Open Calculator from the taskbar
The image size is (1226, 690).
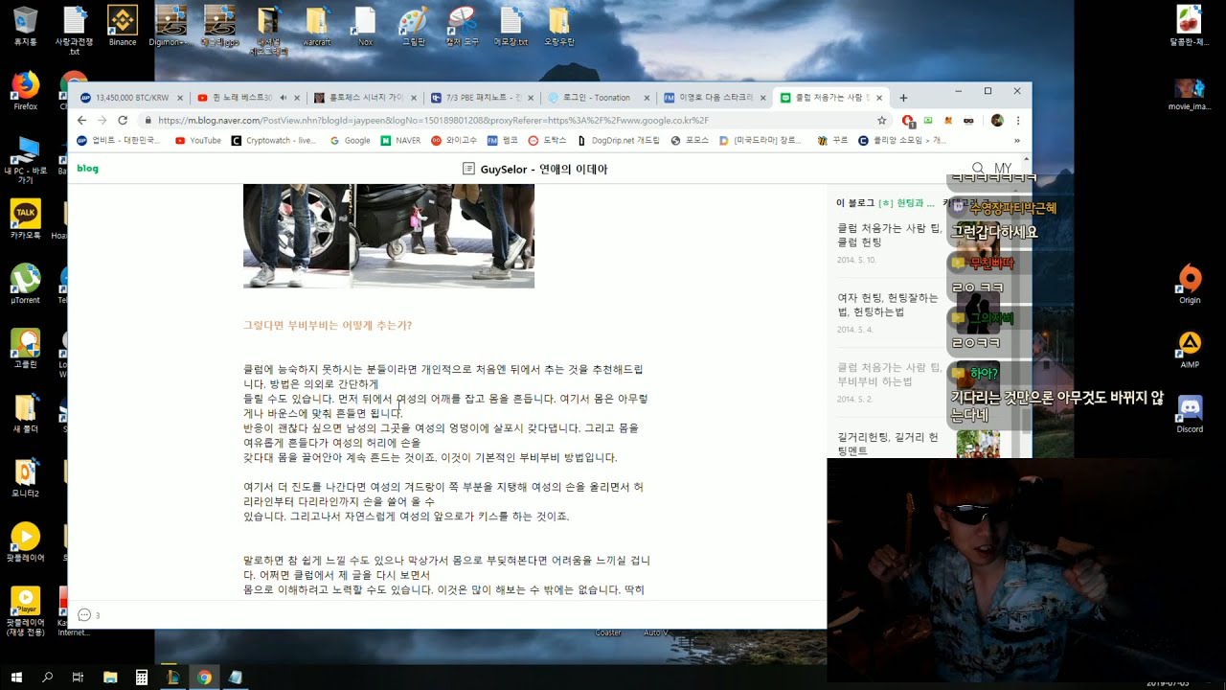coord(142,677)
